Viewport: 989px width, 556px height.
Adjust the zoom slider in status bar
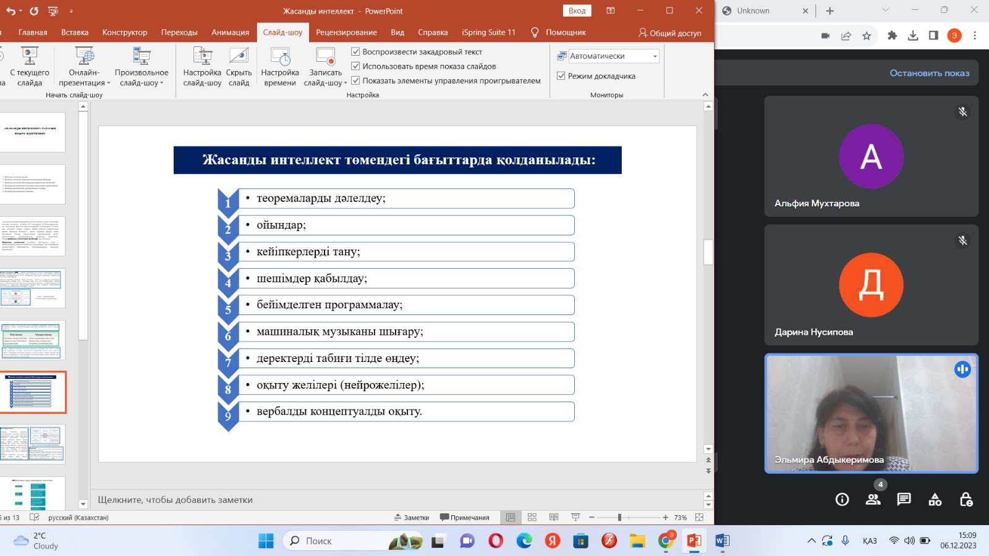pyautogui.click(x=619, y=517)
